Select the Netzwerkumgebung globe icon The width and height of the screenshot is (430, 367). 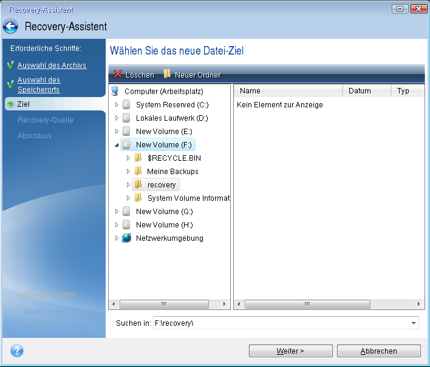coord(126,238)
